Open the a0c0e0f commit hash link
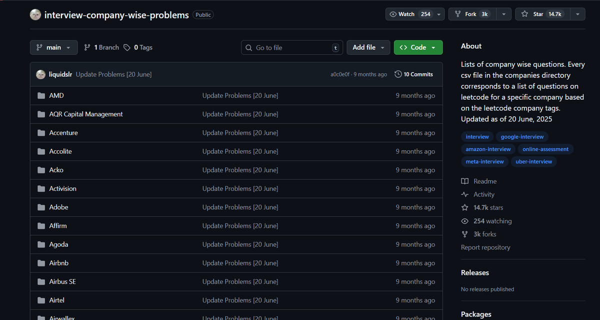 tap(341, 74)
